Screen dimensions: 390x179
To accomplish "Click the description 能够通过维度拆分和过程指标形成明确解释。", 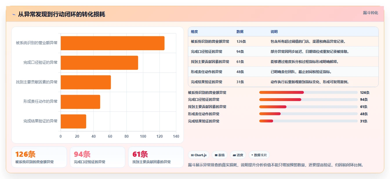I will click(304, 62).
